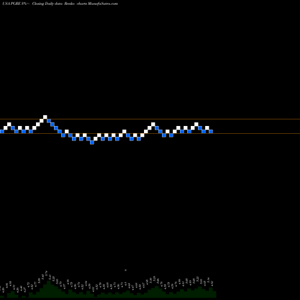Screen dimensions: 300x300
Task: Click the lower orange horizontal level line
Action: [x=150, y=133]
